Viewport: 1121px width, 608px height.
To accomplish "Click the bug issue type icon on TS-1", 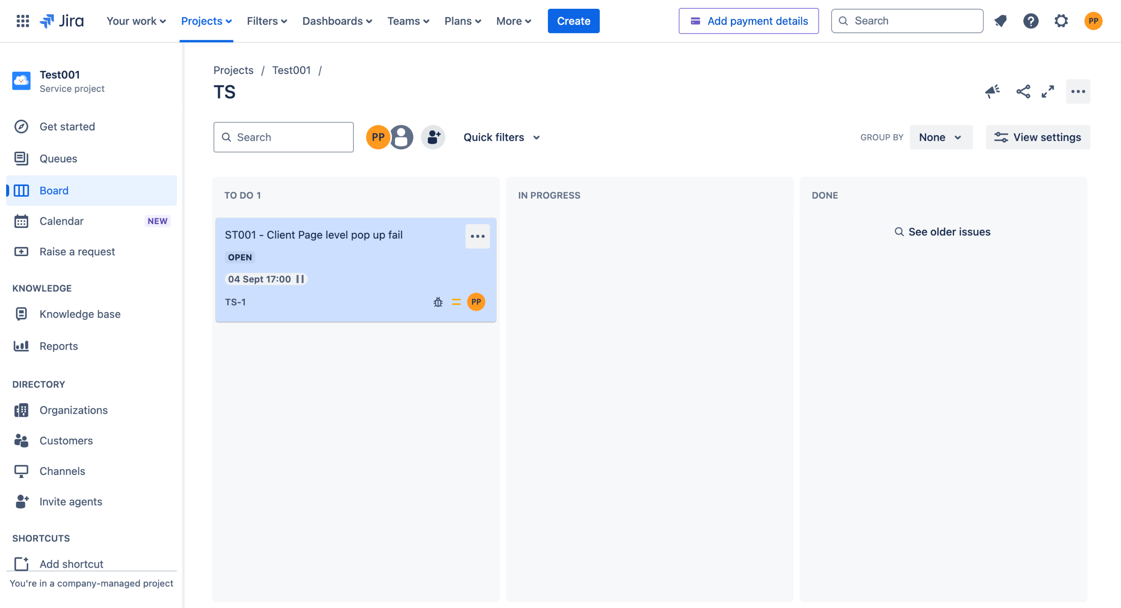I will click(x=438, y=302).
